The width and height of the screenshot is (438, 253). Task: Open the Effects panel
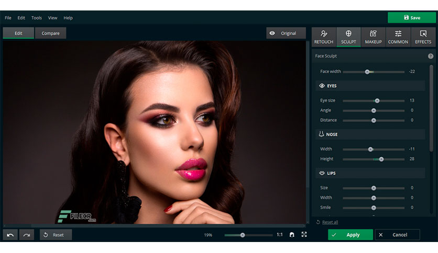(x=423, y=37)
